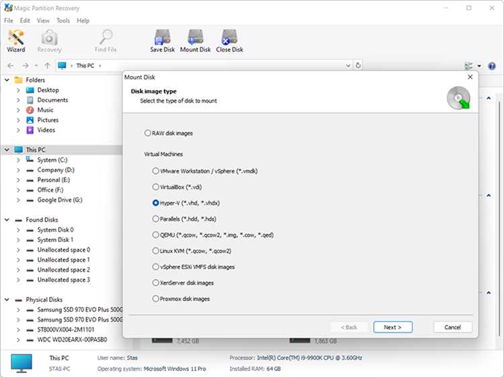
Task: Click This PC in the address path
Action: (85, 66)
